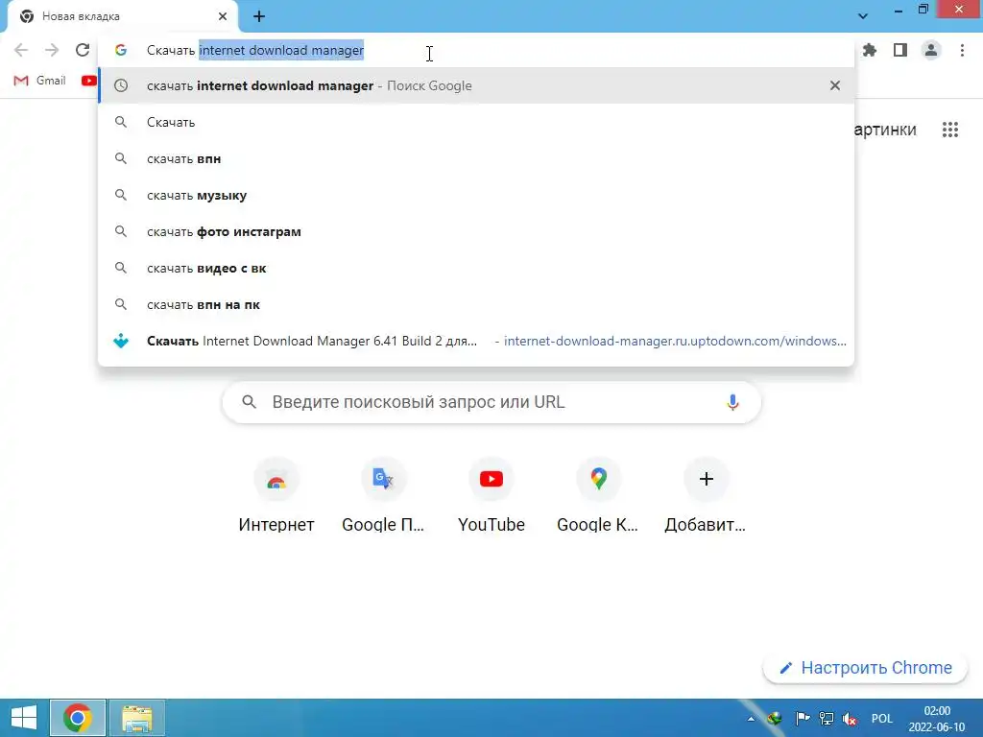Toggle the side panel icon
The height and width of the screenshot is (737, 983).
click(900, 50)
